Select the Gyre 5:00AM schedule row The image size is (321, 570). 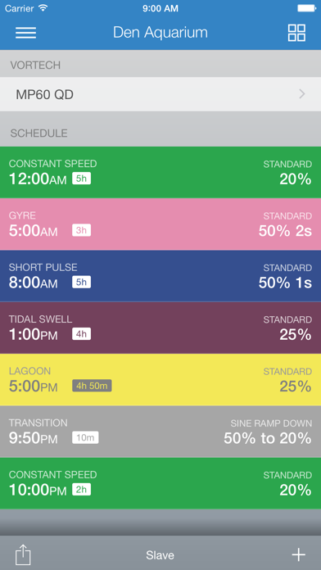point(160,224)
